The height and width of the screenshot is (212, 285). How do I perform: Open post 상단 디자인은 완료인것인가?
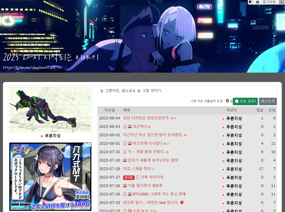pos(146,118)
